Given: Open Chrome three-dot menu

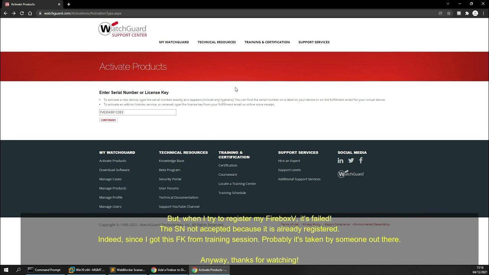Looking at the screenshot, I should point(483,13).
